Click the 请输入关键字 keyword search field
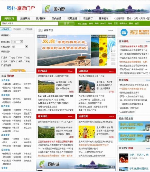The width and height of the screenshot is (150, 172). (30, 23)
